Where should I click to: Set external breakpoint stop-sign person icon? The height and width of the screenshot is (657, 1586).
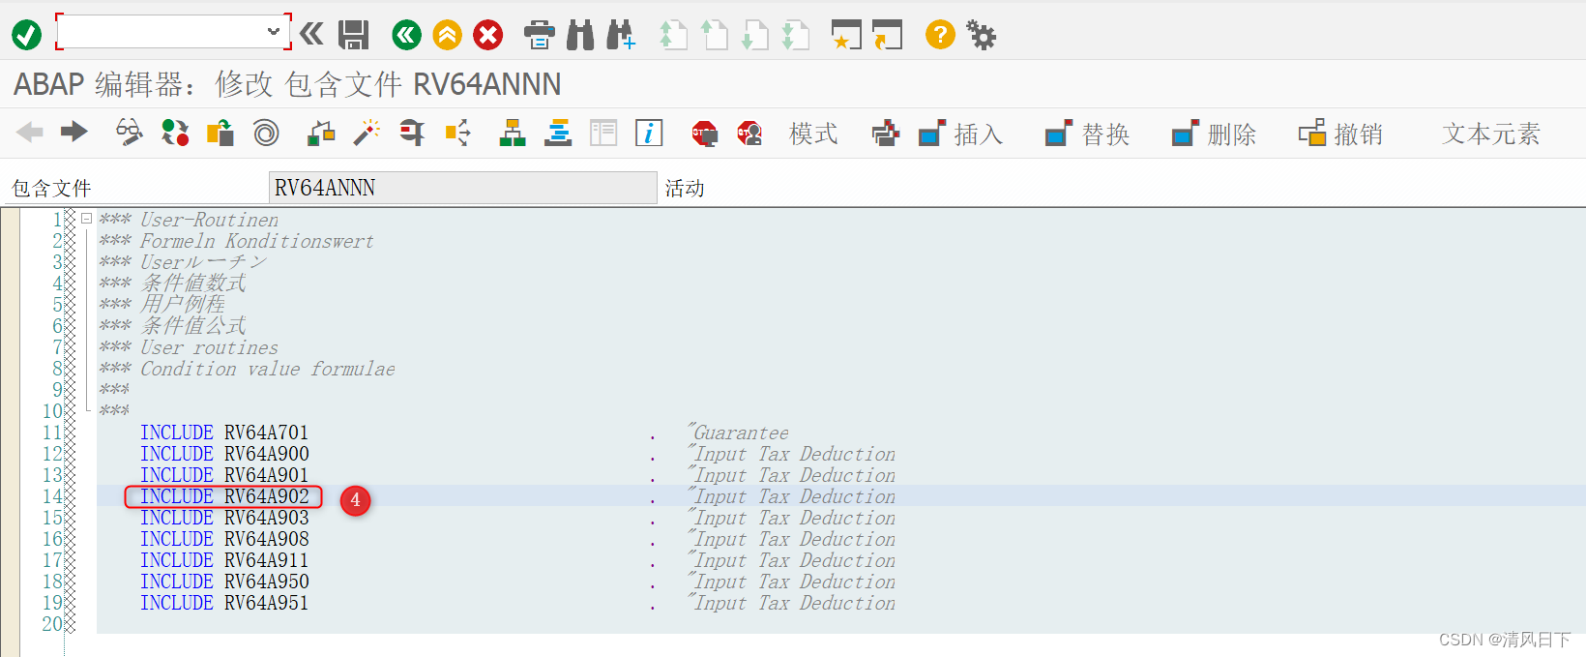coord(749,134)
